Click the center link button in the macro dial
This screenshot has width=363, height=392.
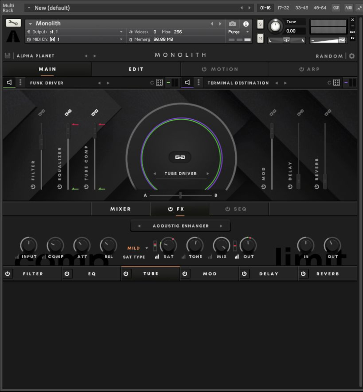click(180, 157)
